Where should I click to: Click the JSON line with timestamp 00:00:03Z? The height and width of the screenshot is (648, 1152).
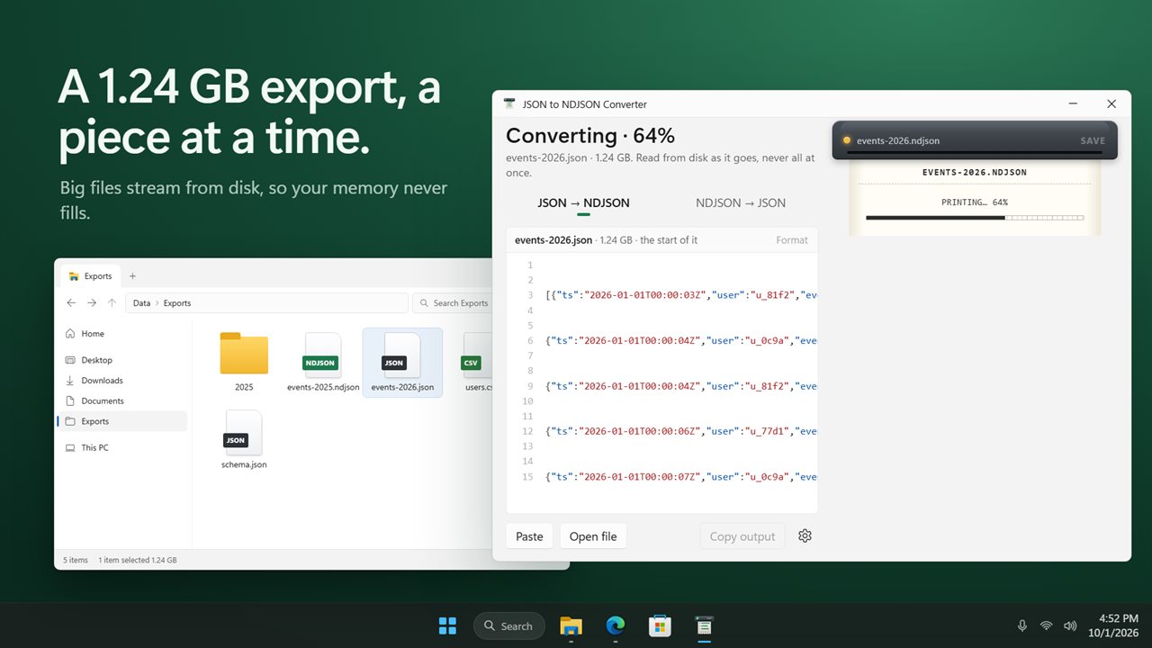click(x=680, y=295)
